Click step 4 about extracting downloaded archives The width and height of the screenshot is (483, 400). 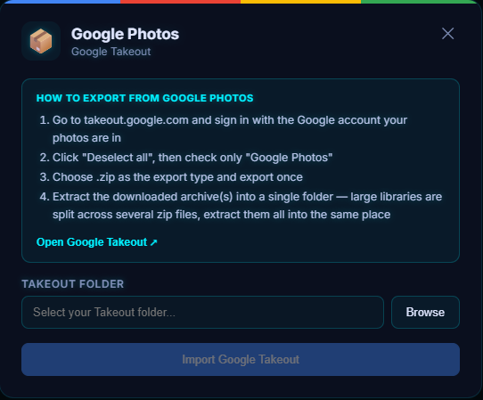(241, 206)
